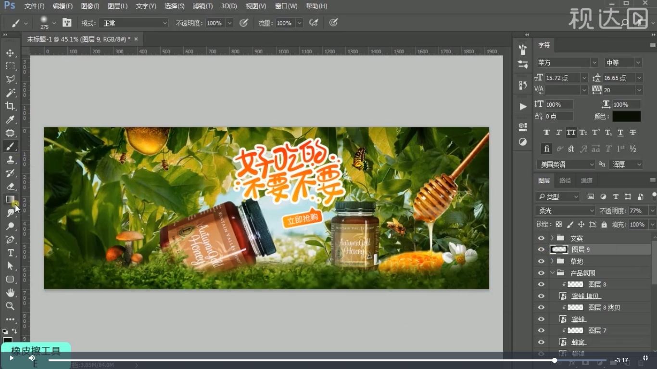Switch to the 通道 tab
This screenshot has width=657, height=369.
[586, 181]
